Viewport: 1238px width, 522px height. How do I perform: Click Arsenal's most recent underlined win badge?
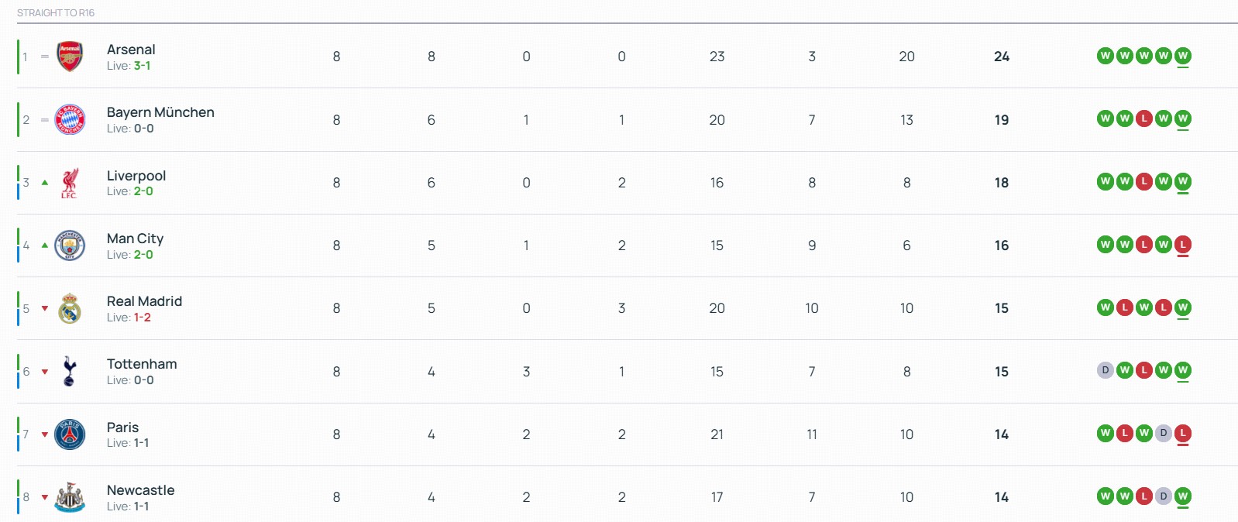[1182, 56]
